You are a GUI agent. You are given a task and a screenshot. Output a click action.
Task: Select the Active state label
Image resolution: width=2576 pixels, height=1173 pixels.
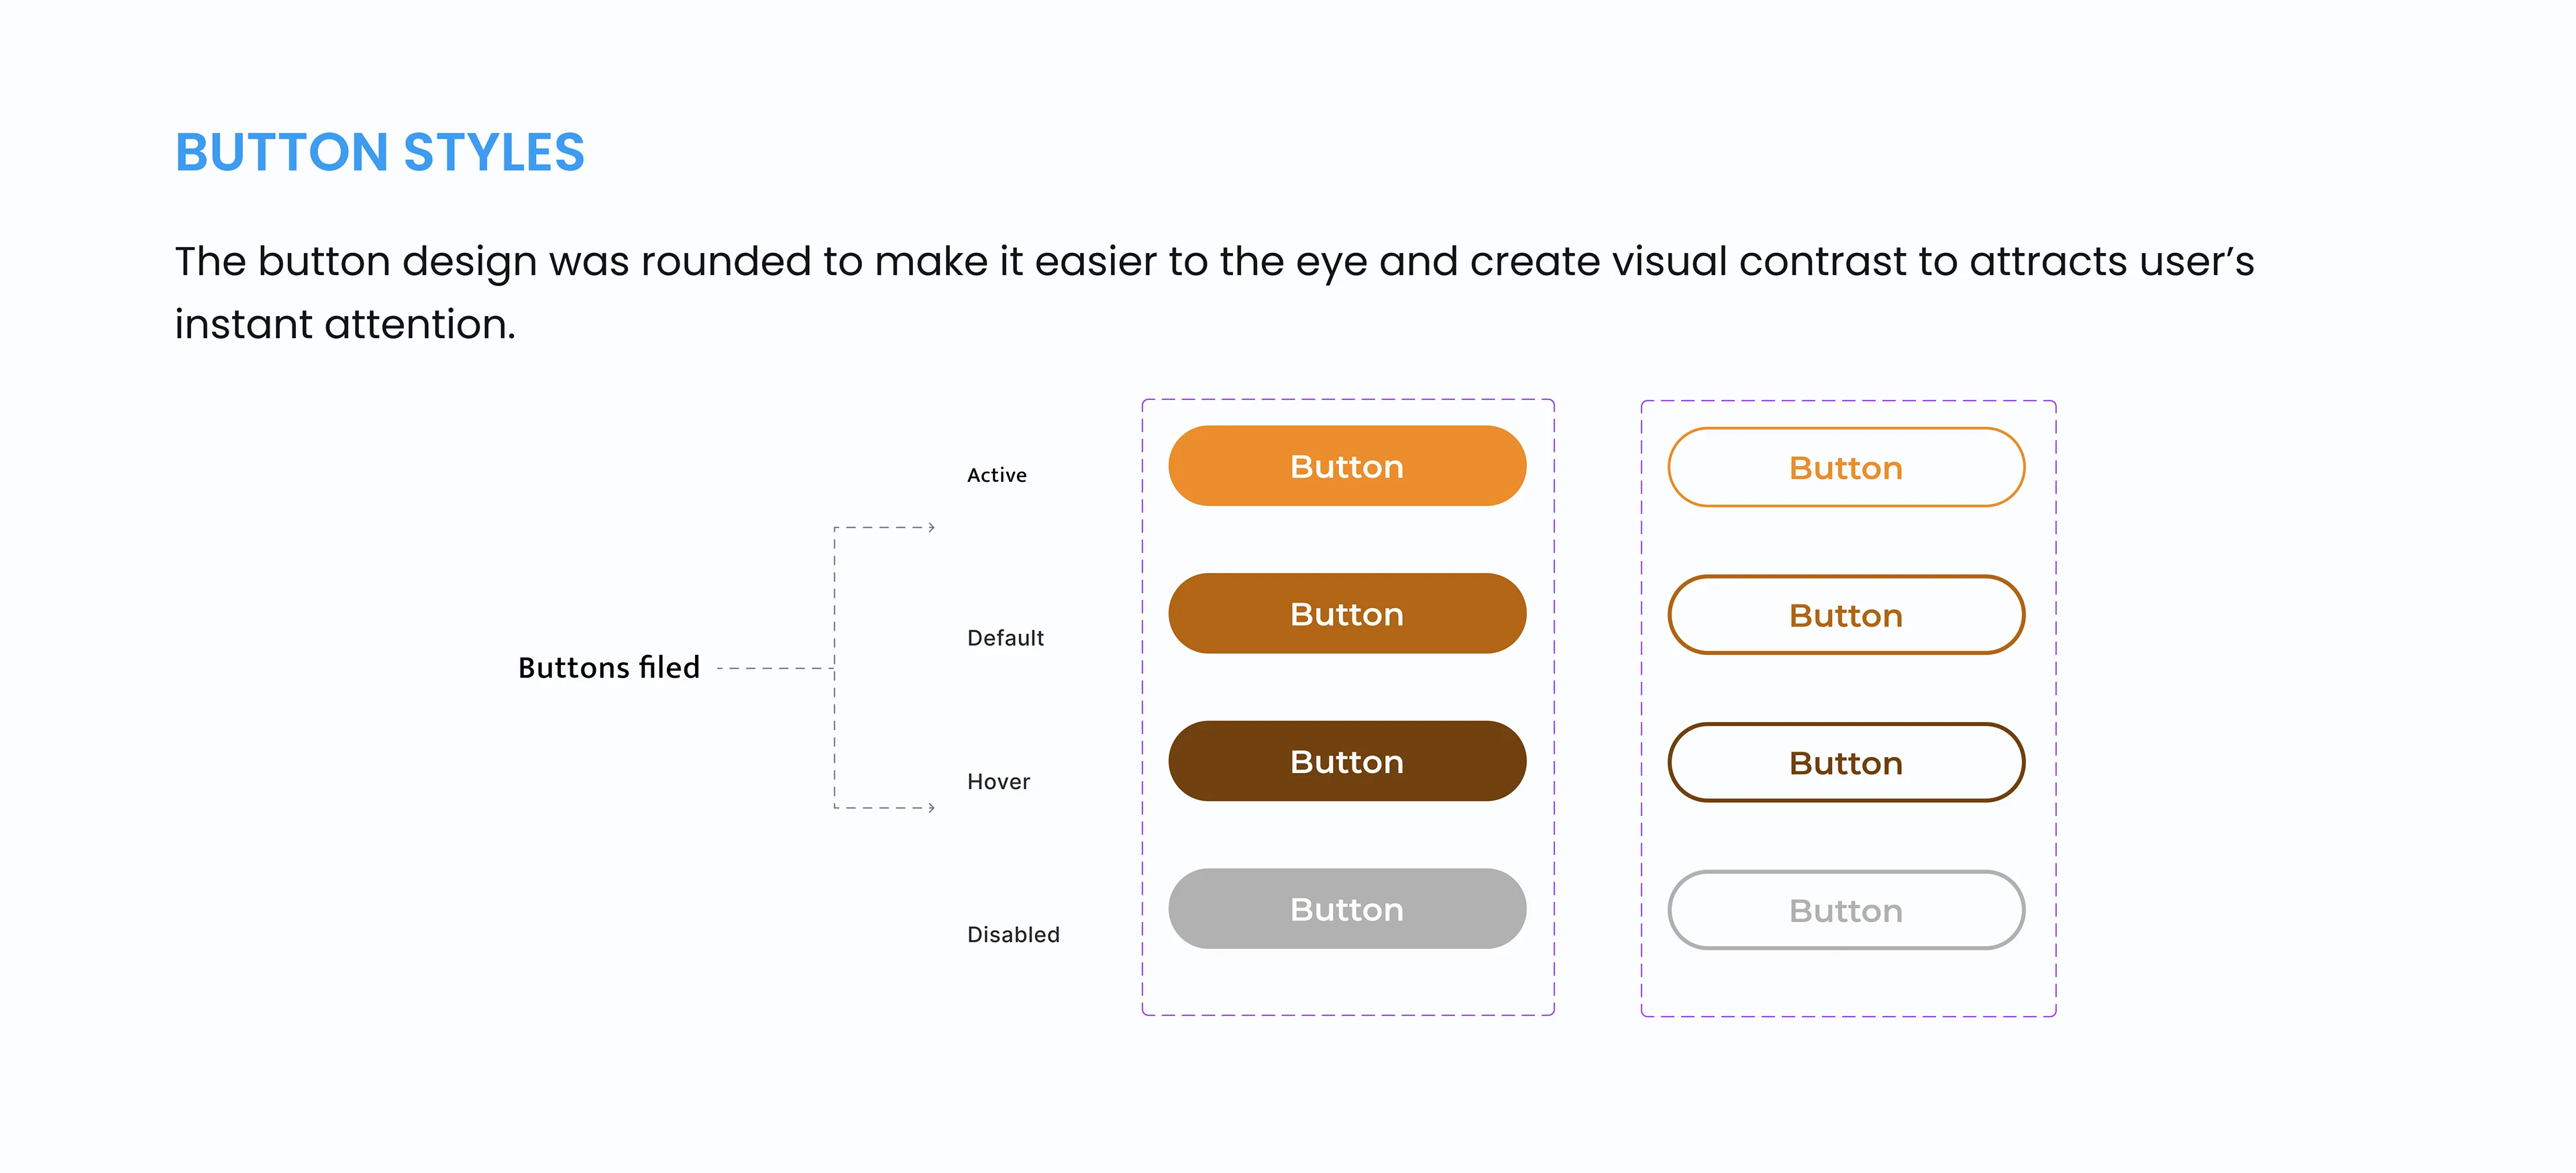click(x=996, y=475)
